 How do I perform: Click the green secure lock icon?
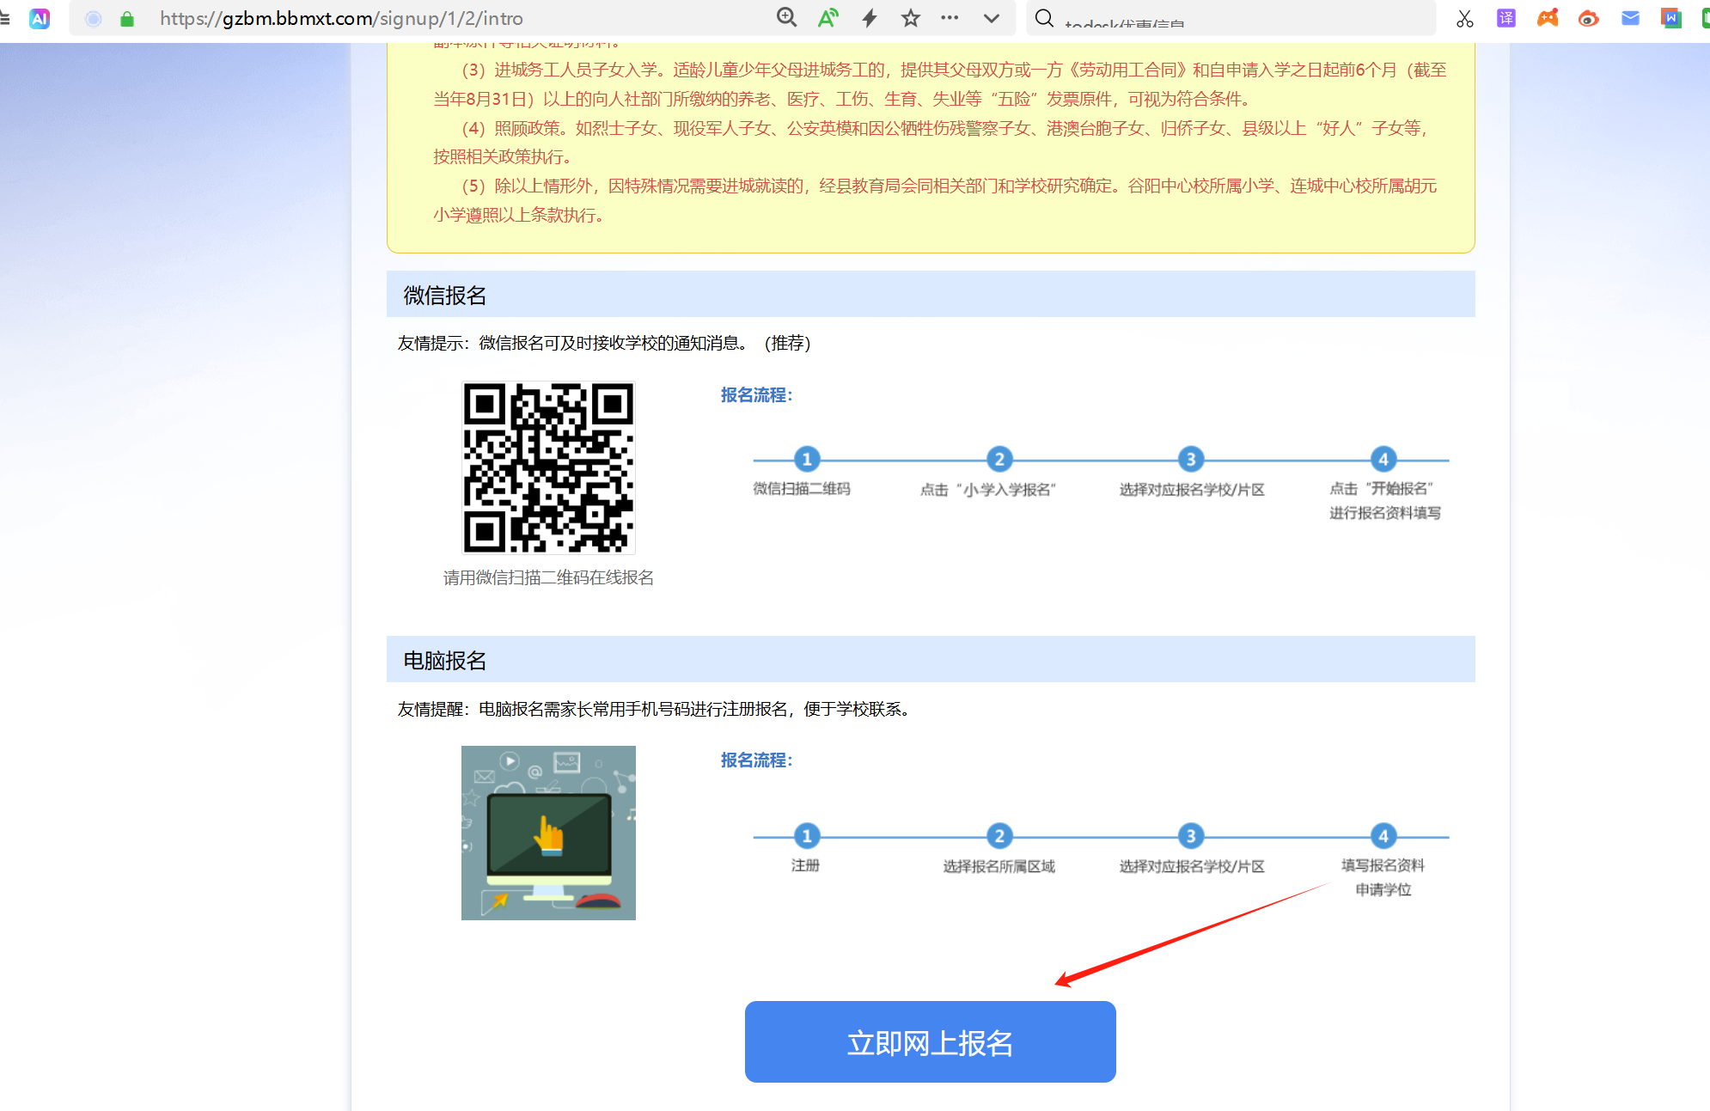pos(127,19)
